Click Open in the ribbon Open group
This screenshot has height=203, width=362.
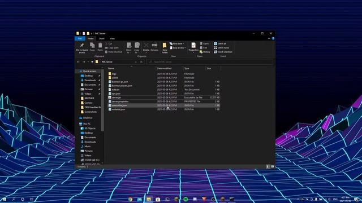(x=204, y=43)
